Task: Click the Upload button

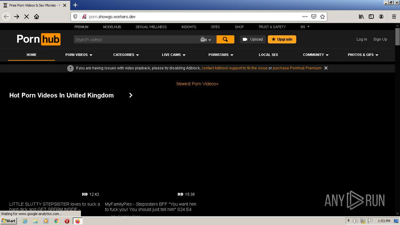Action: pyautogui.click(x=253, y=39)
